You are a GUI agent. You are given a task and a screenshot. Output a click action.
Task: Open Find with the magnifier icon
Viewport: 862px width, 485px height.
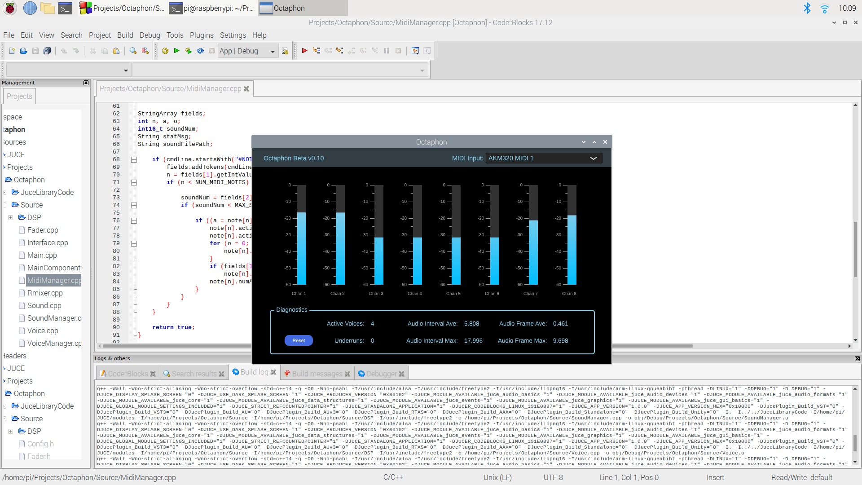133,51
